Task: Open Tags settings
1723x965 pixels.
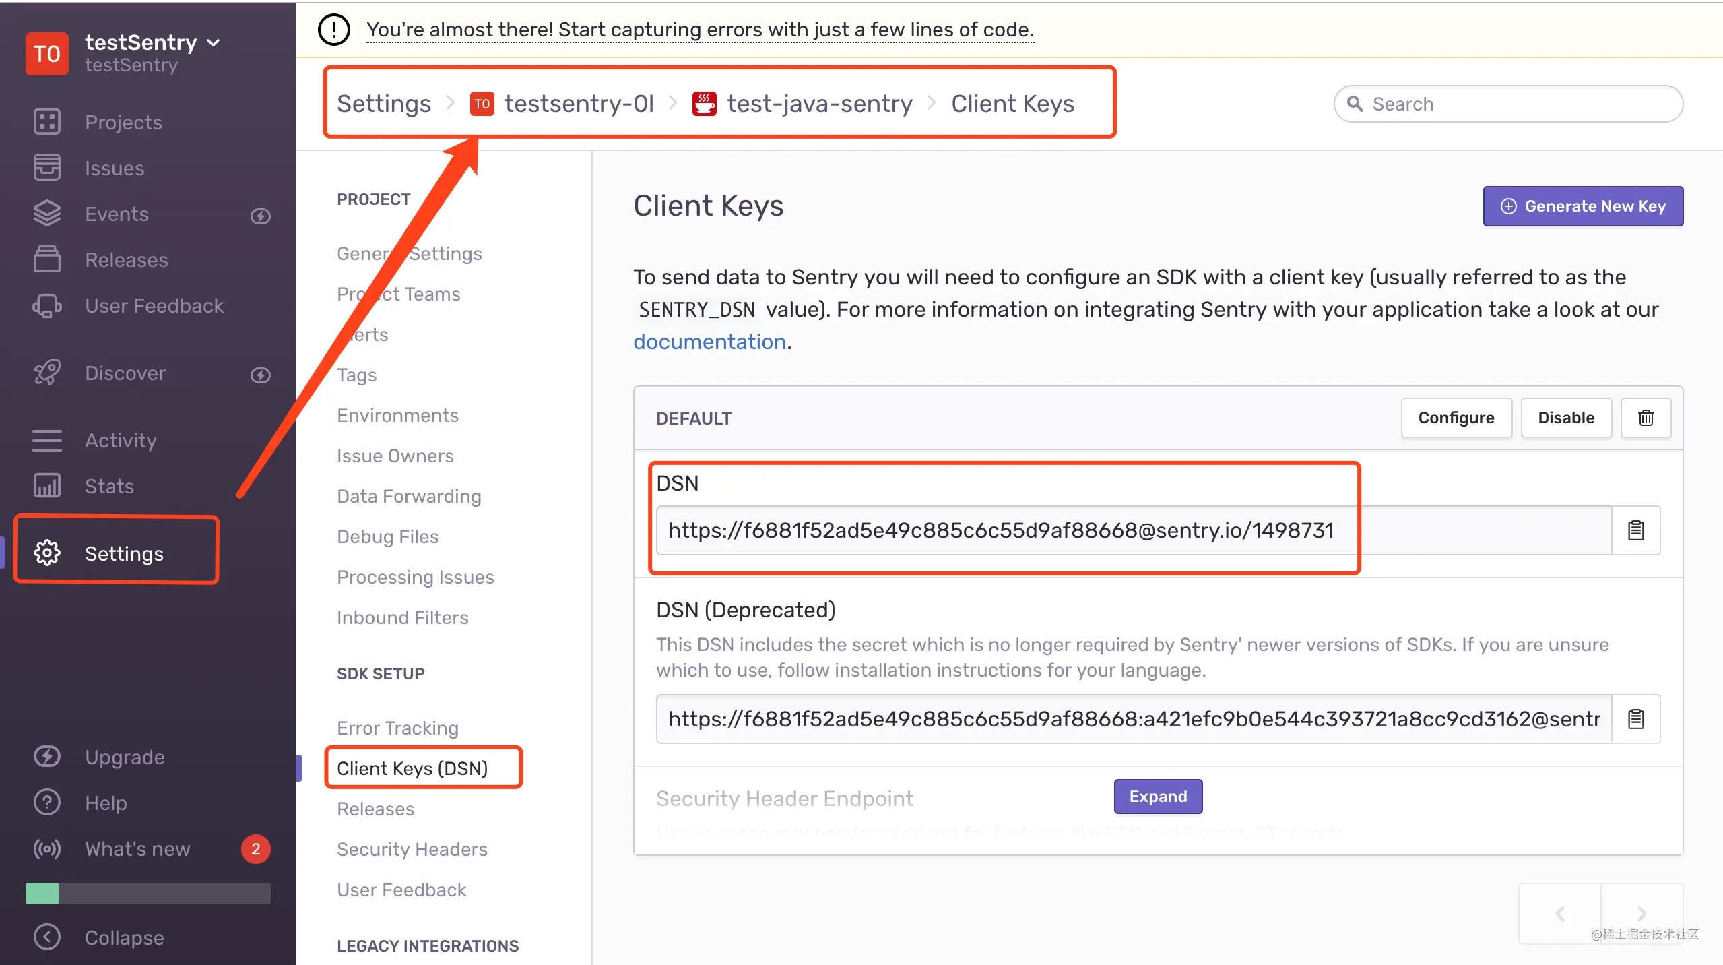Action: [357, 375]
